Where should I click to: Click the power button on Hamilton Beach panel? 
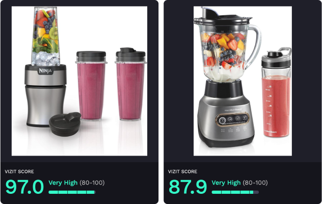click(x=222, y=120)
